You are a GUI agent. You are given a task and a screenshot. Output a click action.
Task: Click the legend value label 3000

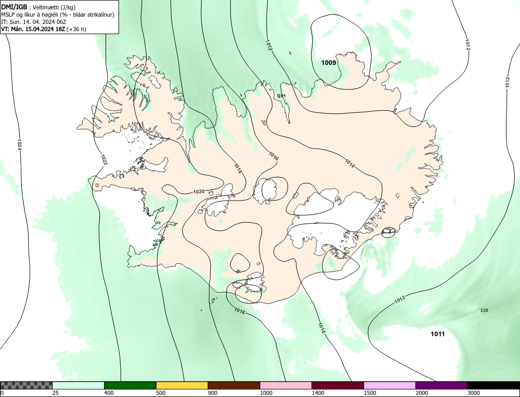[473, 393]
